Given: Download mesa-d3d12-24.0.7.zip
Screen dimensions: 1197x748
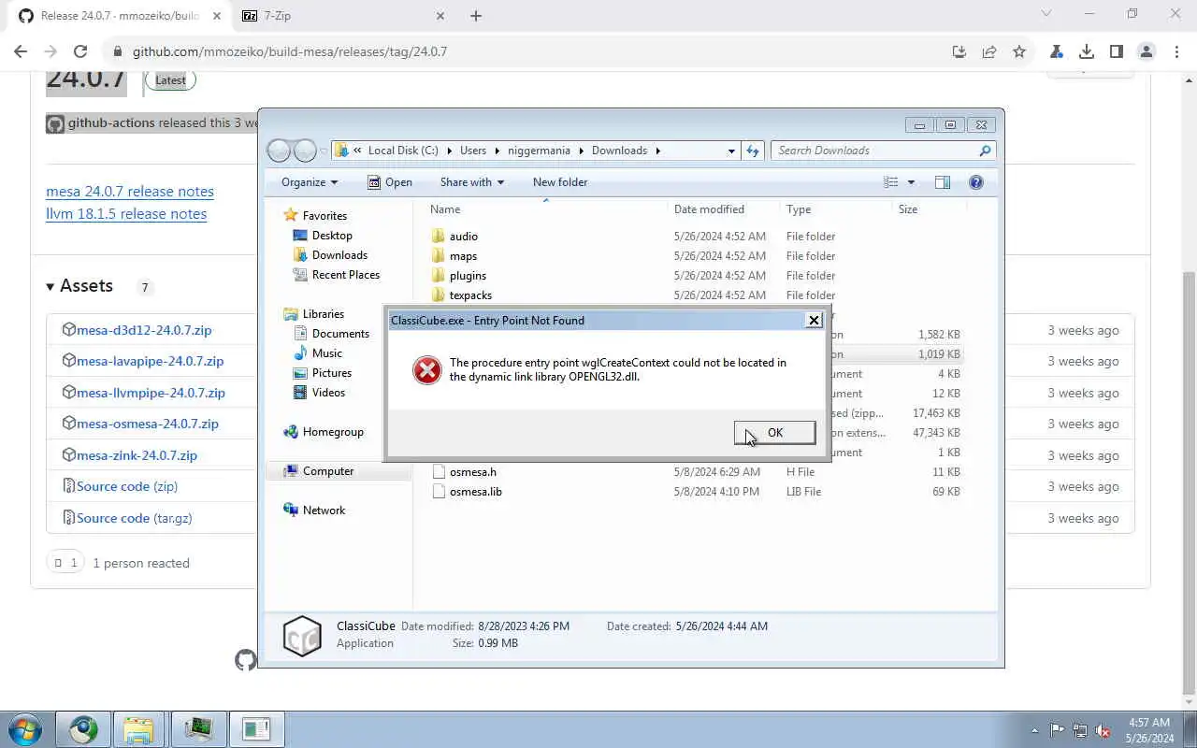Looking at the screenshot, I should [x=144, y=330].
